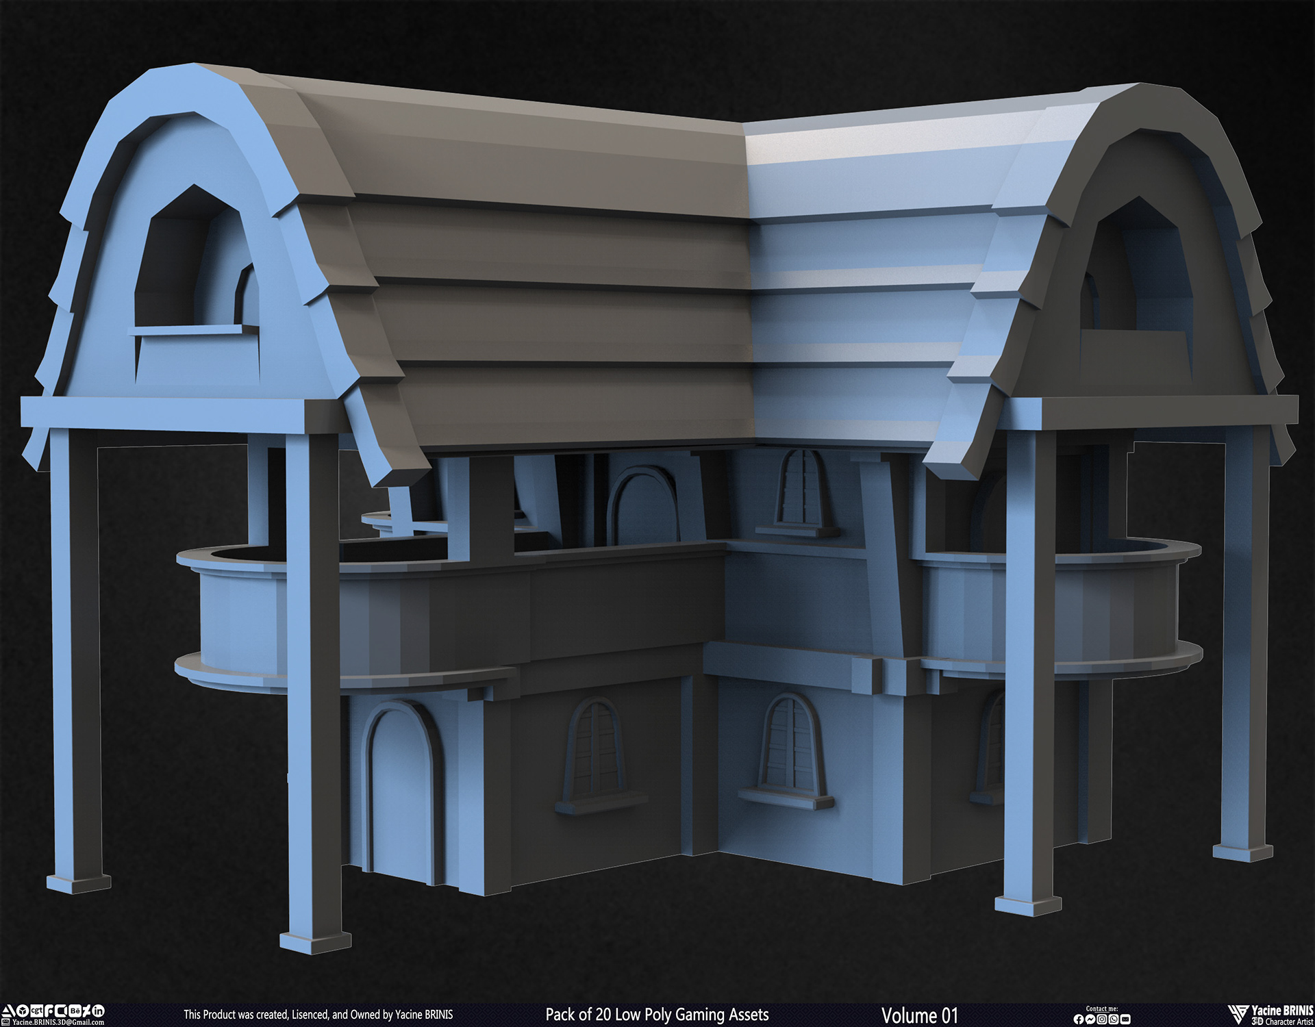
Task: Click 'Pack of 20 Low Poly Gaming Assets' title
Action: click(656, 1014)
